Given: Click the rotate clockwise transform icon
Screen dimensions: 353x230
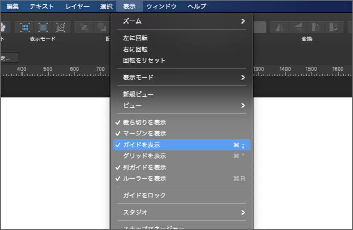Looking at the screenshot, I should click(x=335, y=27).
